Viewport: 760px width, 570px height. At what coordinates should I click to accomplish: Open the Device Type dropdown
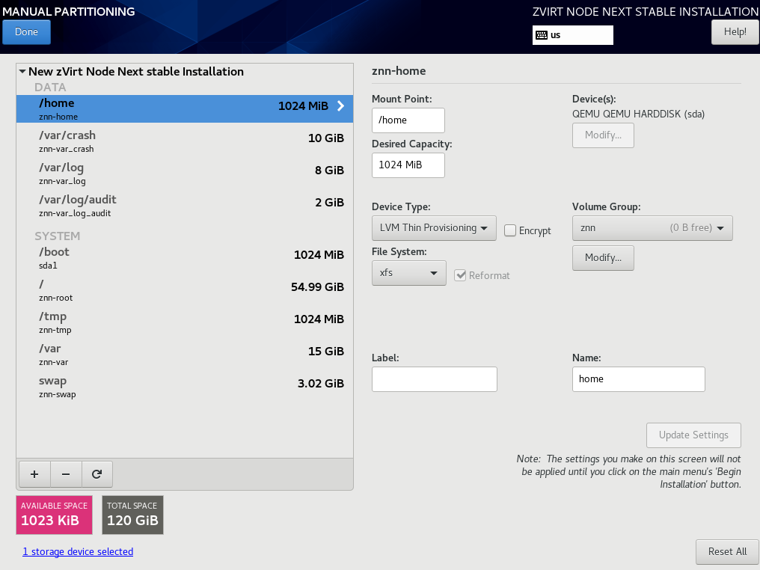pos(434,228)
